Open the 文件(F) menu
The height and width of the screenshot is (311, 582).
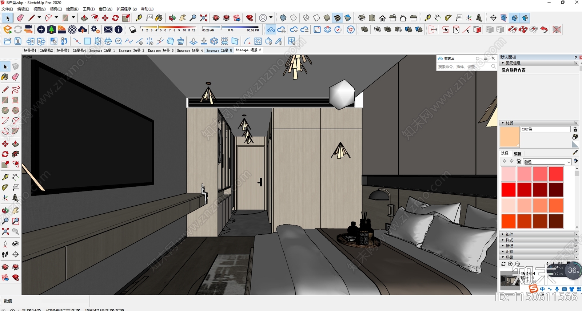(7, 9)
